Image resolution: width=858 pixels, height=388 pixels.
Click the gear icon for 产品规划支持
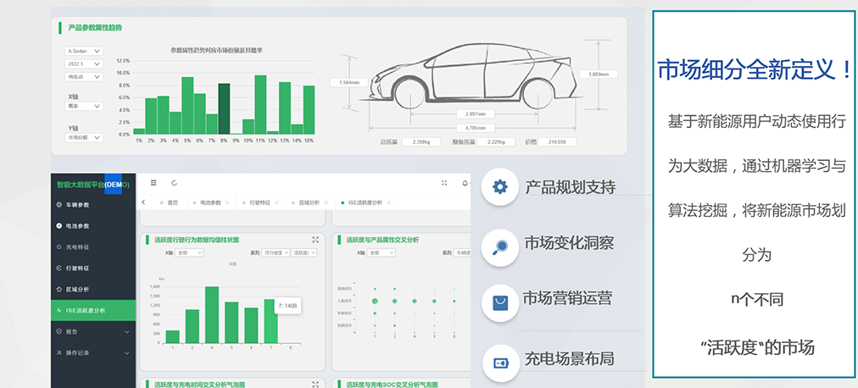click(500, 187)
